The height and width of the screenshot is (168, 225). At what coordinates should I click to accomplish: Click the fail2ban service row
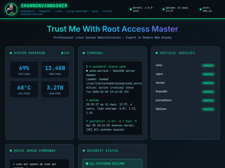click(185, 109)
